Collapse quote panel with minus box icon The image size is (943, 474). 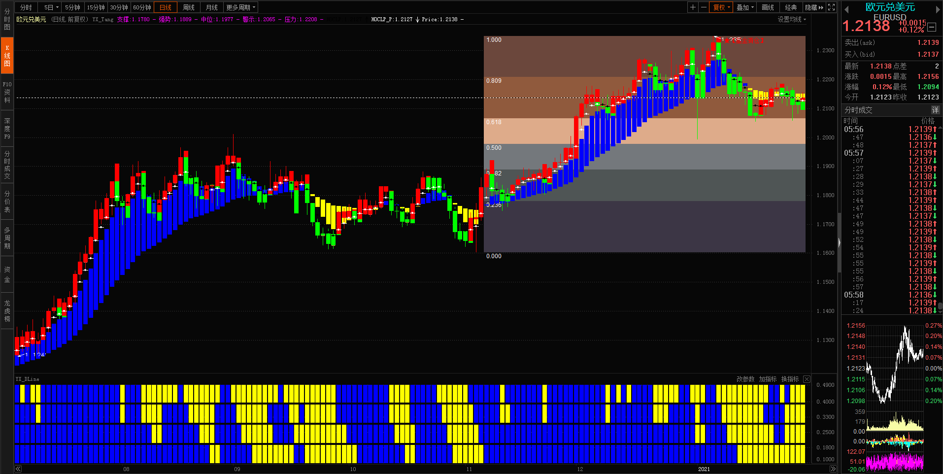pyautogui.click(x=932, y=28)
